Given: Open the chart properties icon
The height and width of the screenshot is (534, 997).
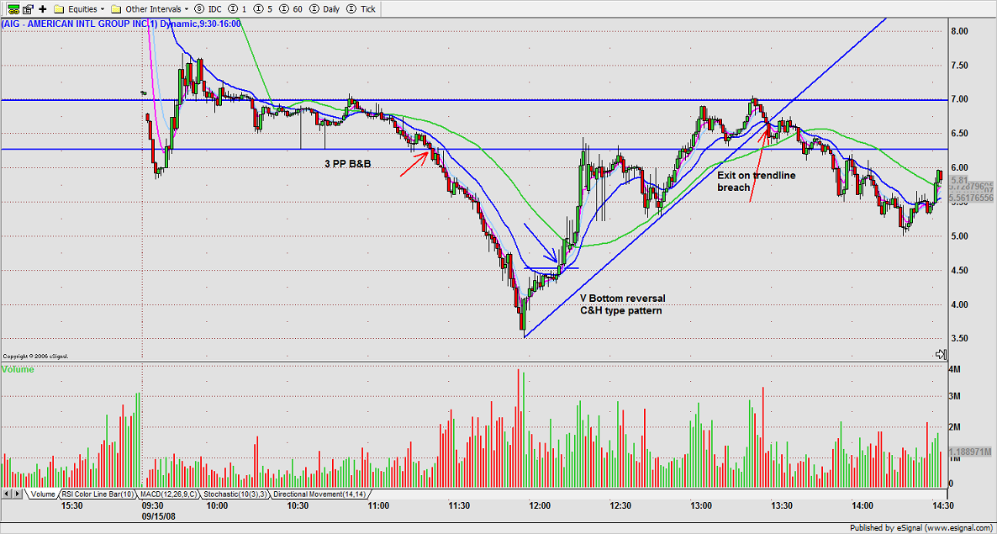Looking at the screenshot, I should coord(28,9).
